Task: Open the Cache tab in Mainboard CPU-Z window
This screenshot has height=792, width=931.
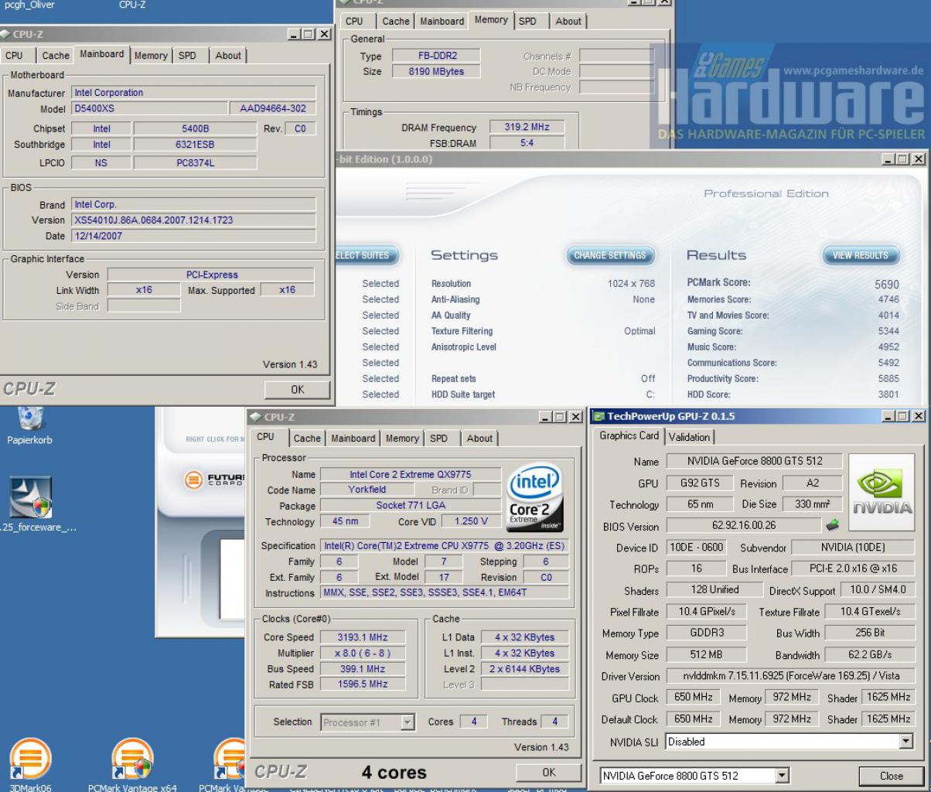Action: pyautogui.click(x=55, y=56)
